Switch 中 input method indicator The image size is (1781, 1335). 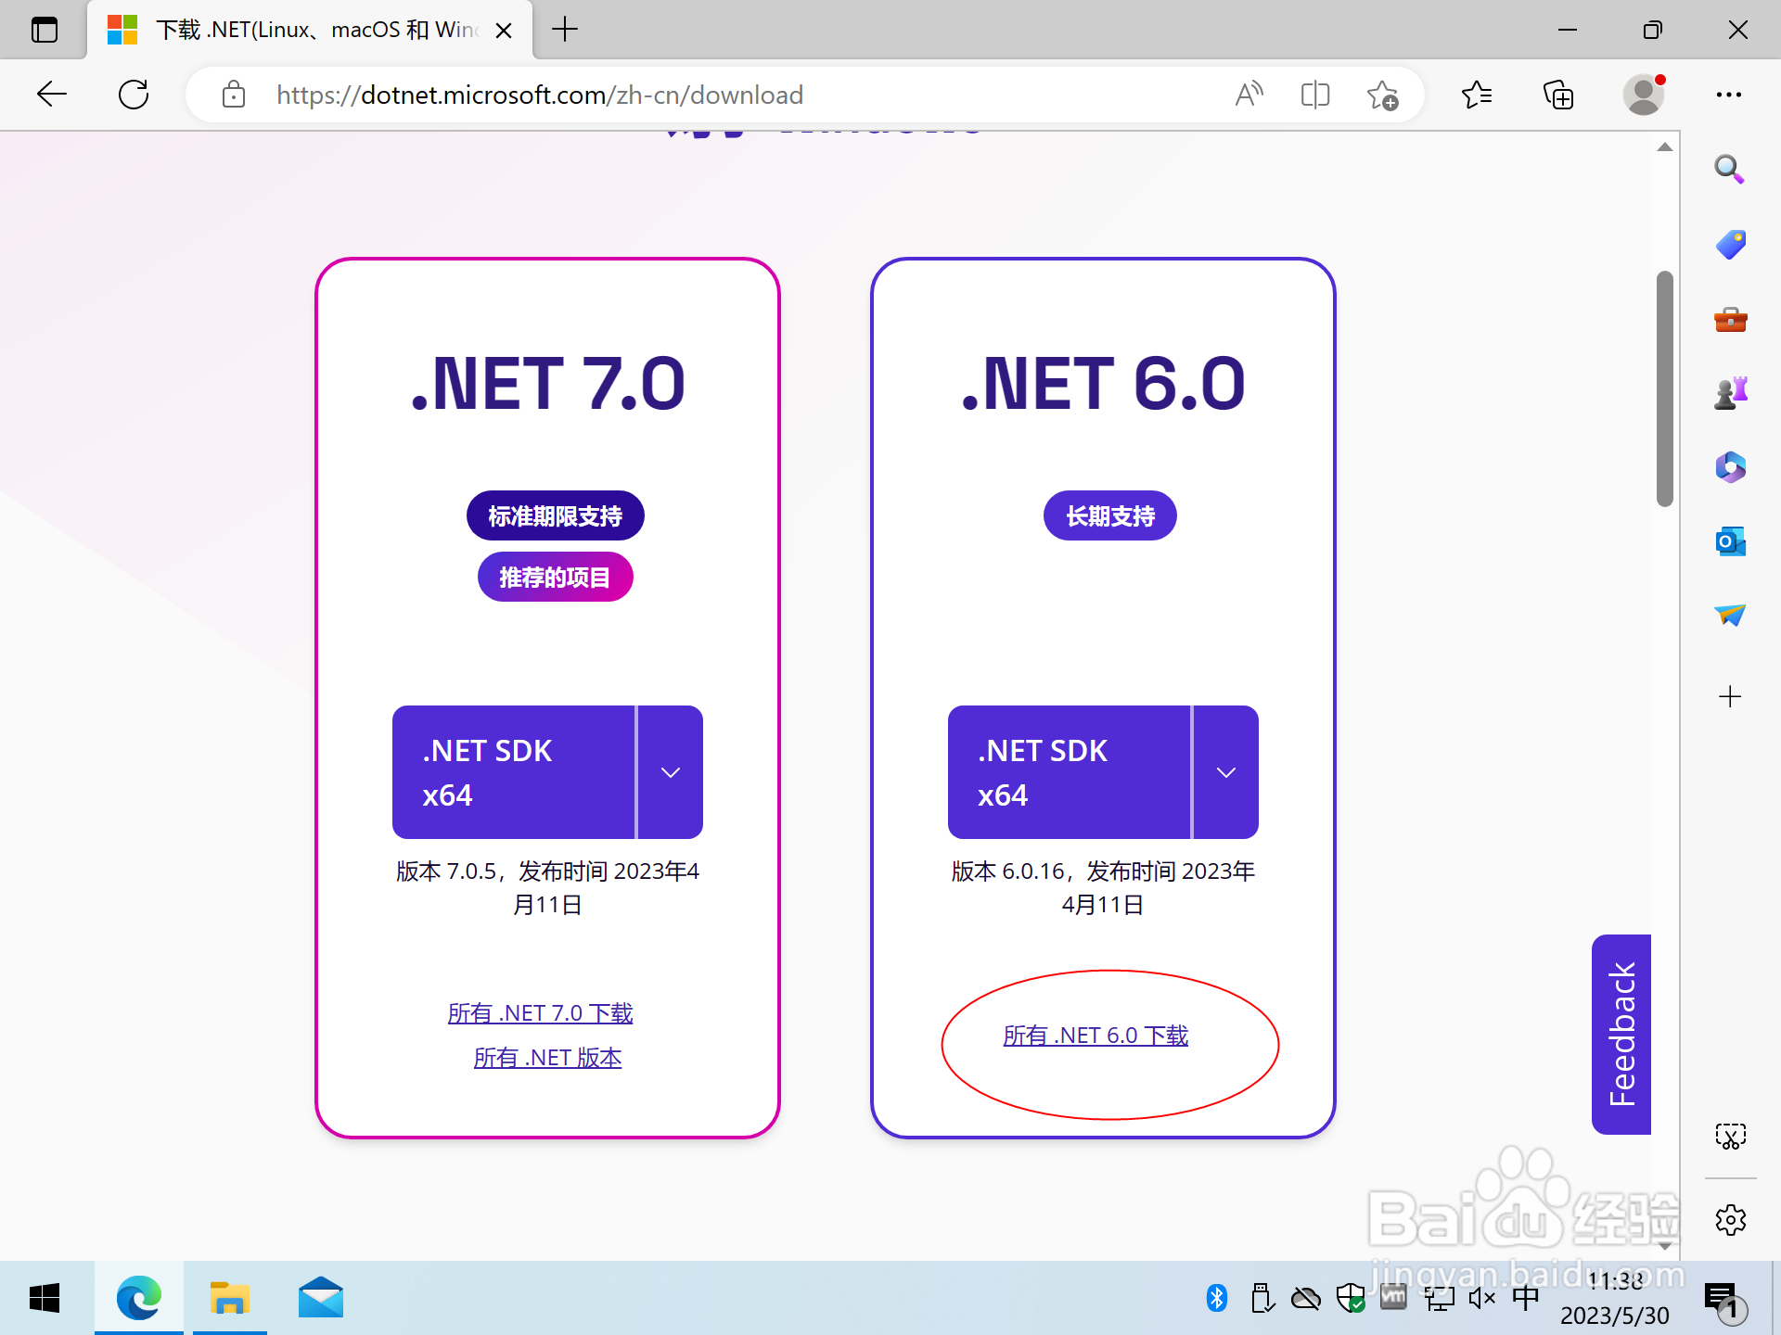[x=1526, y=1298]
